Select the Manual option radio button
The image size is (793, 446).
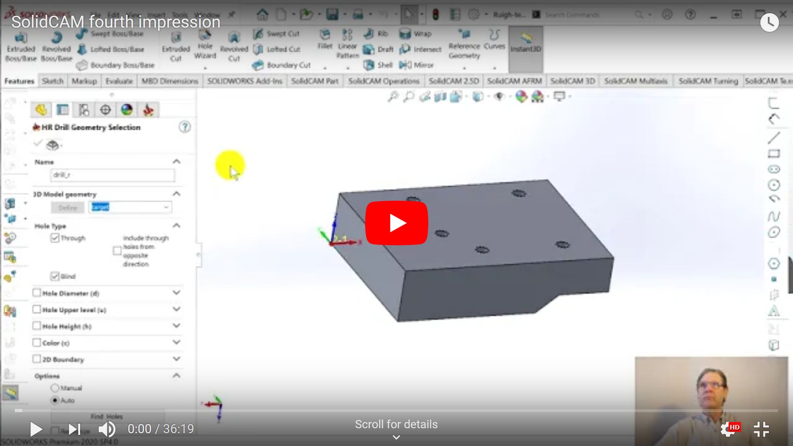click(x=55, y=388)
